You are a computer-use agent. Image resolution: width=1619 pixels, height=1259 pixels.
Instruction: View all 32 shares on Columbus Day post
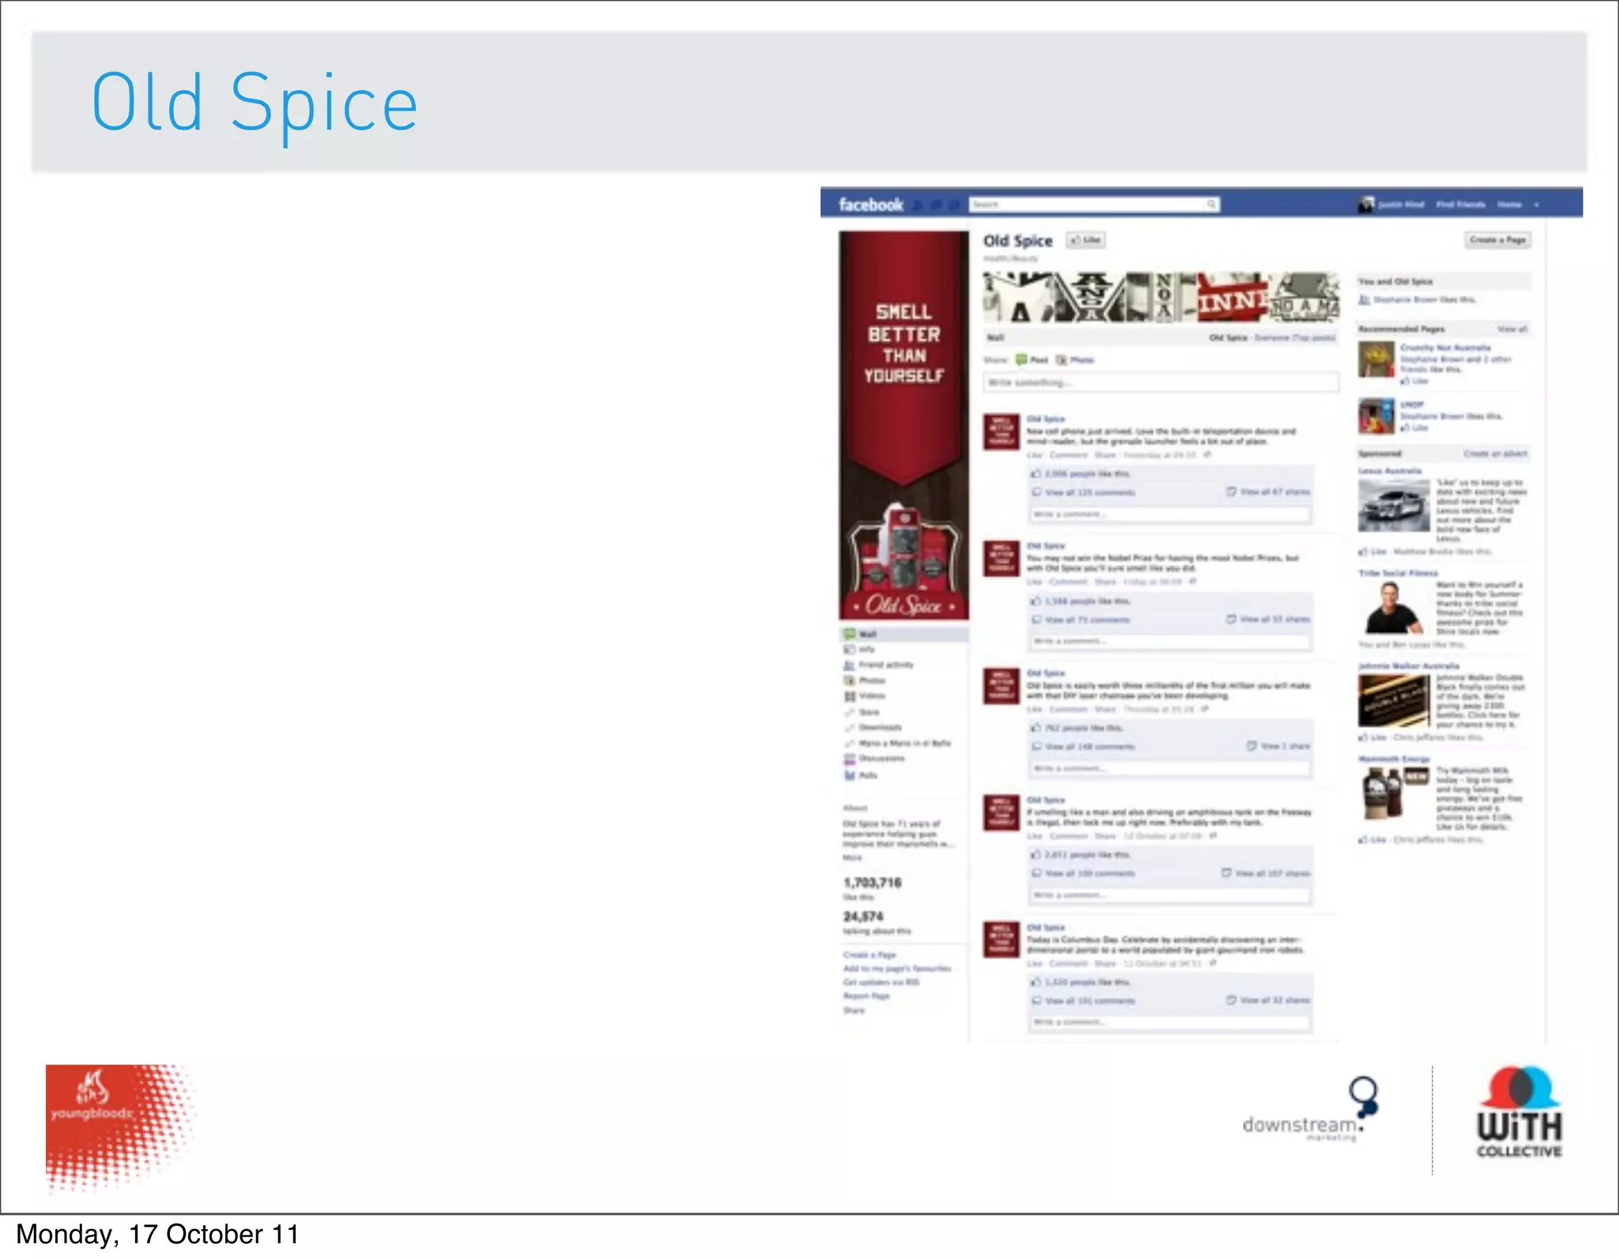point(1274,1000)
